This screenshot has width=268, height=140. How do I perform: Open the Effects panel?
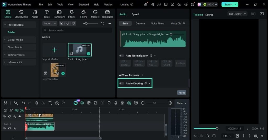click(72, 14)
